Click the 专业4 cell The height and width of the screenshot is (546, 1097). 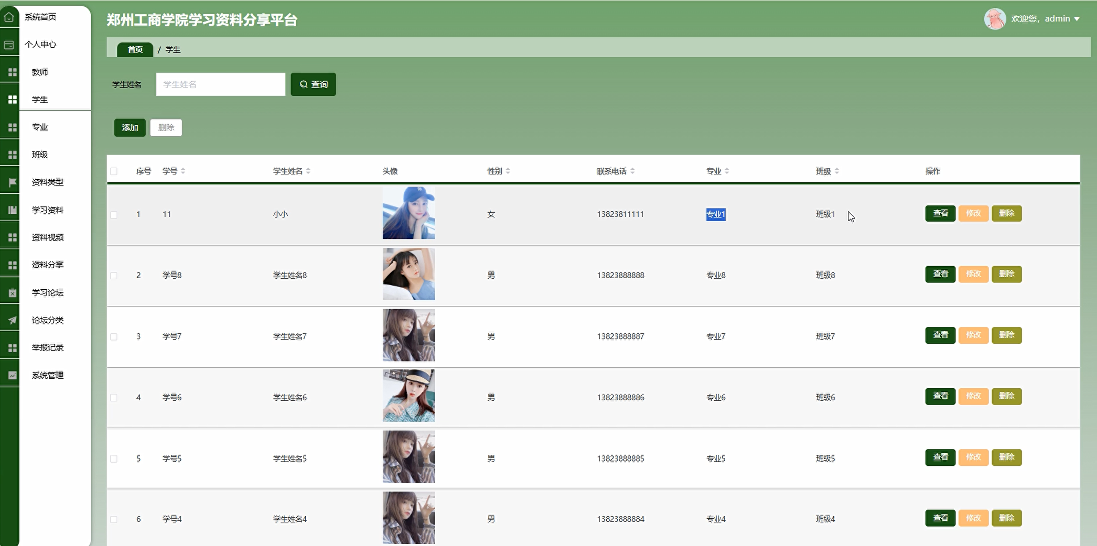716,520
